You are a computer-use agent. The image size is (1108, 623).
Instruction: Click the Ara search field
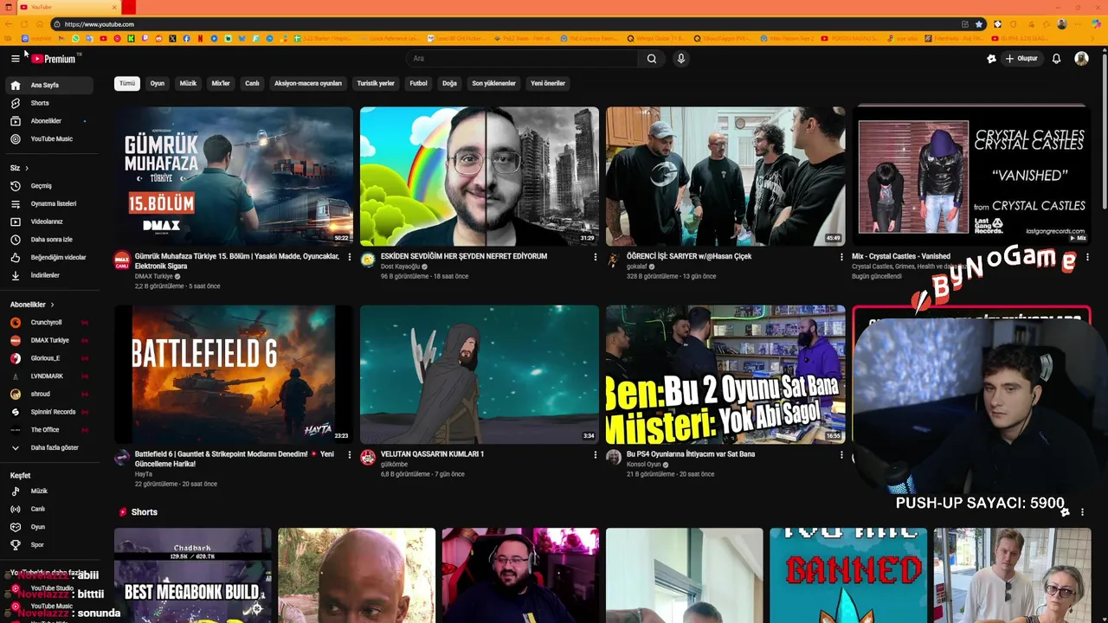click(x=522, y=58)
